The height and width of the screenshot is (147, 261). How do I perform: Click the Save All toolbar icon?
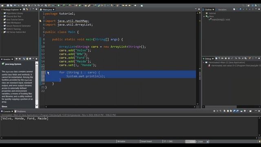coord(11,5)
